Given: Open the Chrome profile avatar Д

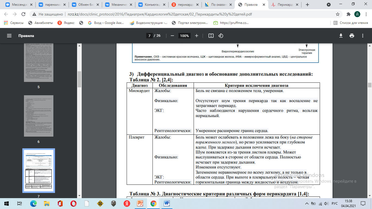Looking at the screenshot, I should pyautogui.click(x=357, y=14).
